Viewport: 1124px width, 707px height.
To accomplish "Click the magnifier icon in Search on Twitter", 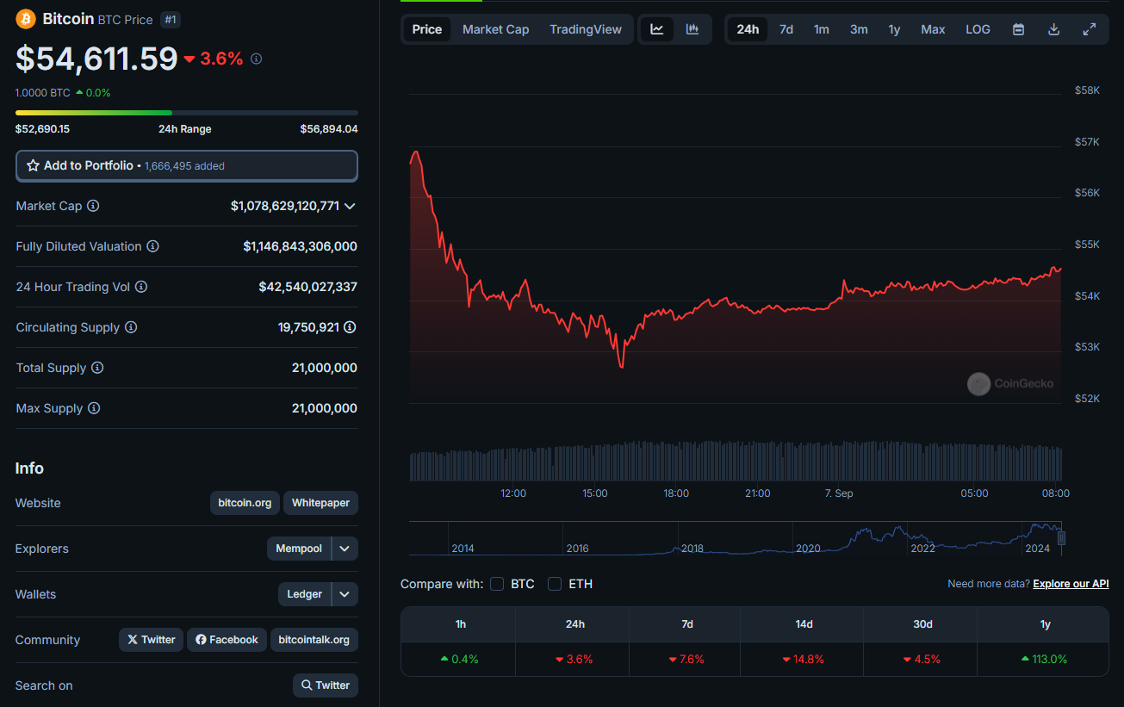I will (x=307, y=685).
